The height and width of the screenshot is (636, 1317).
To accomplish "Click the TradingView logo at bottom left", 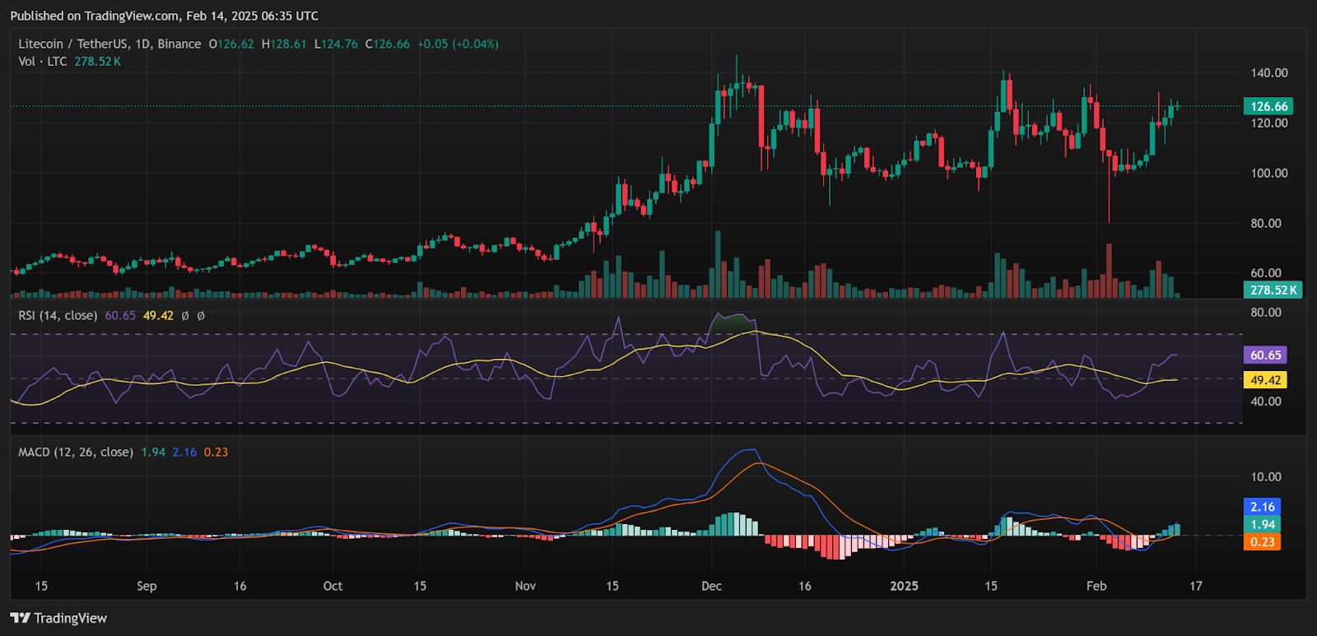I will (x=58, y=618).
